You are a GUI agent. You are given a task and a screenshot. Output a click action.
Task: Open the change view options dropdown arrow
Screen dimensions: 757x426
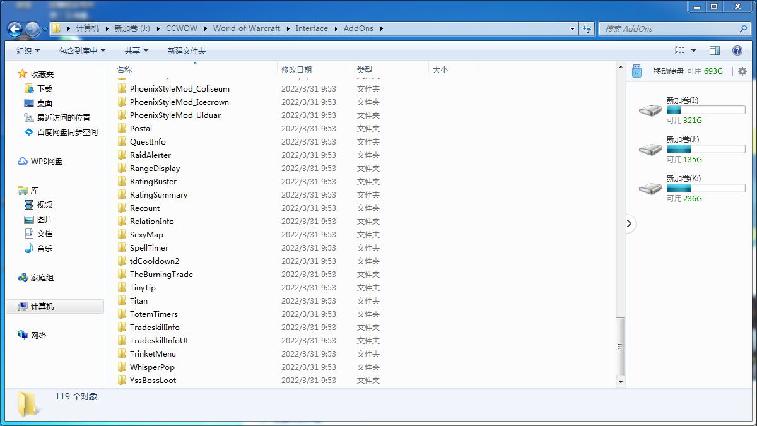(x=694, y=50)
